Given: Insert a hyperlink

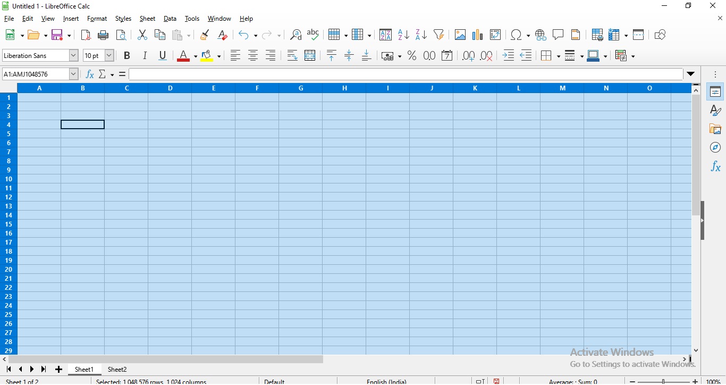Looking at the screenshot, I should 541,35.
